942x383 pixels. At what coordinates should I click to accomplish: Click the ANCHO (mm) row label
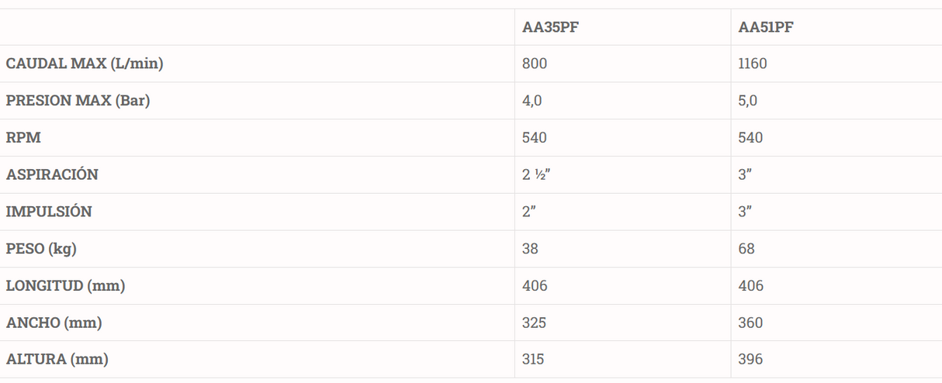tap(54, 323)
